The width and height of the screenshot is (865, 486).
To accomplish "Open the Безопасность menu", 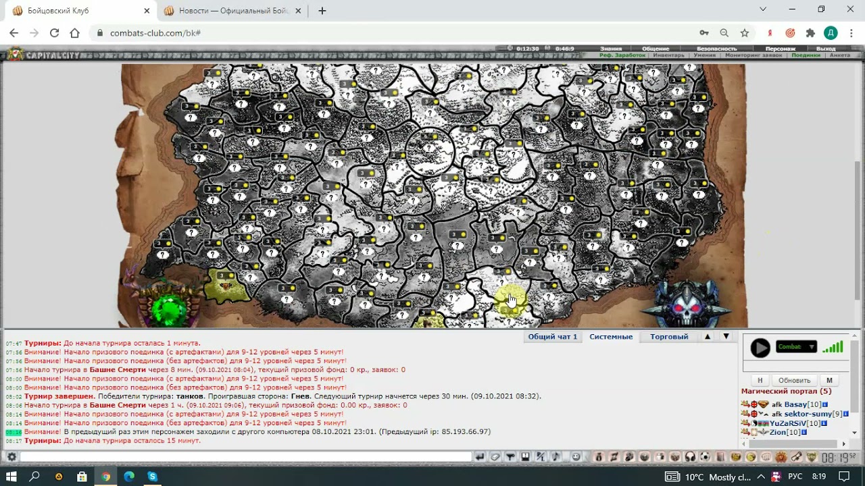I will (x=717, y=49).
